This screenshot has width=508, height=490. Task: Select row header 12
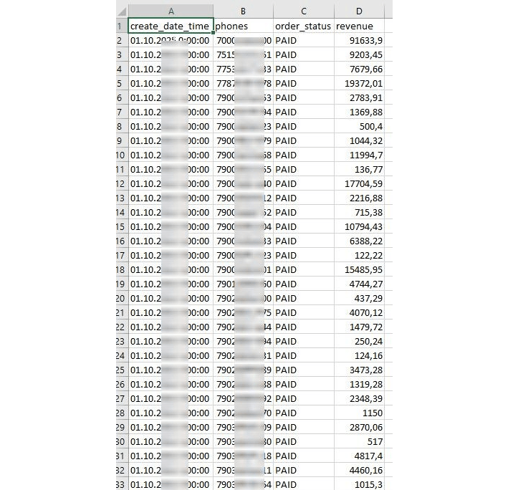pyautogui.click(x=122, y=183)
